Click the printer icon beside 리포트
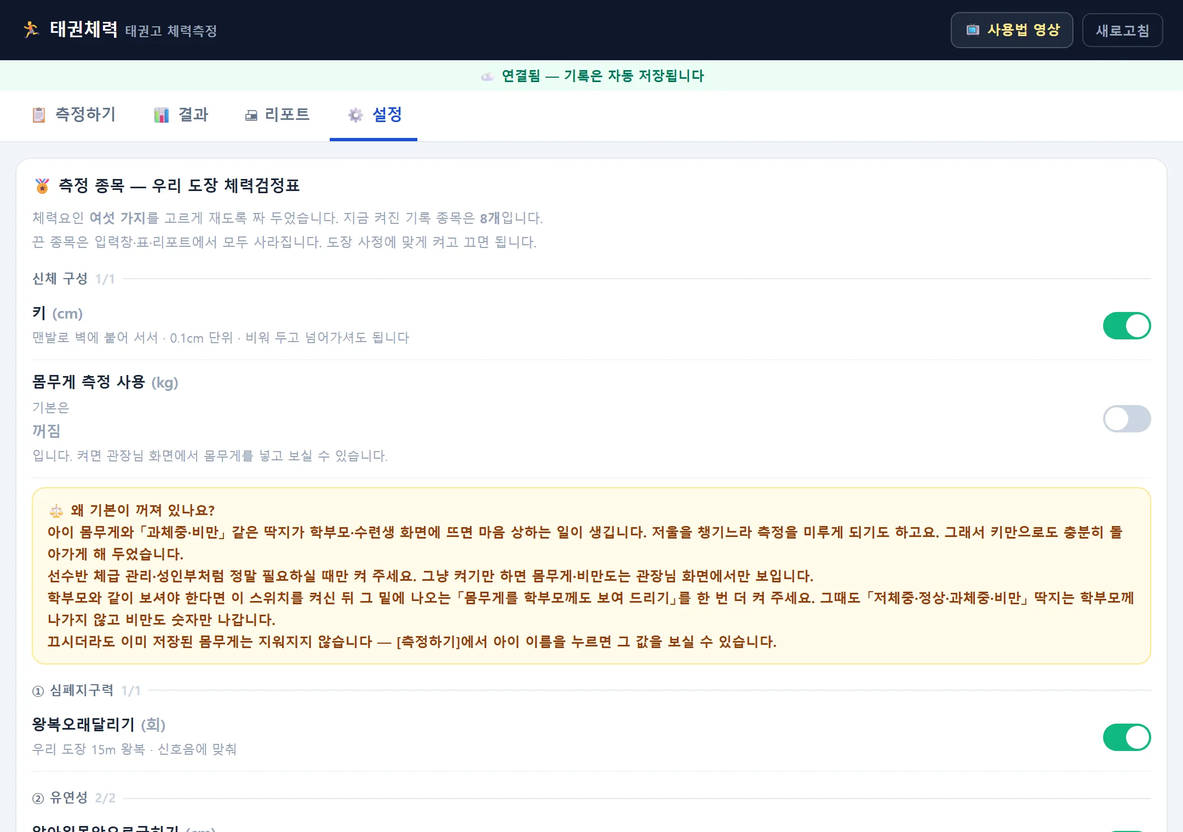Viewport: 1183px width, 832px height. [251, 115]
